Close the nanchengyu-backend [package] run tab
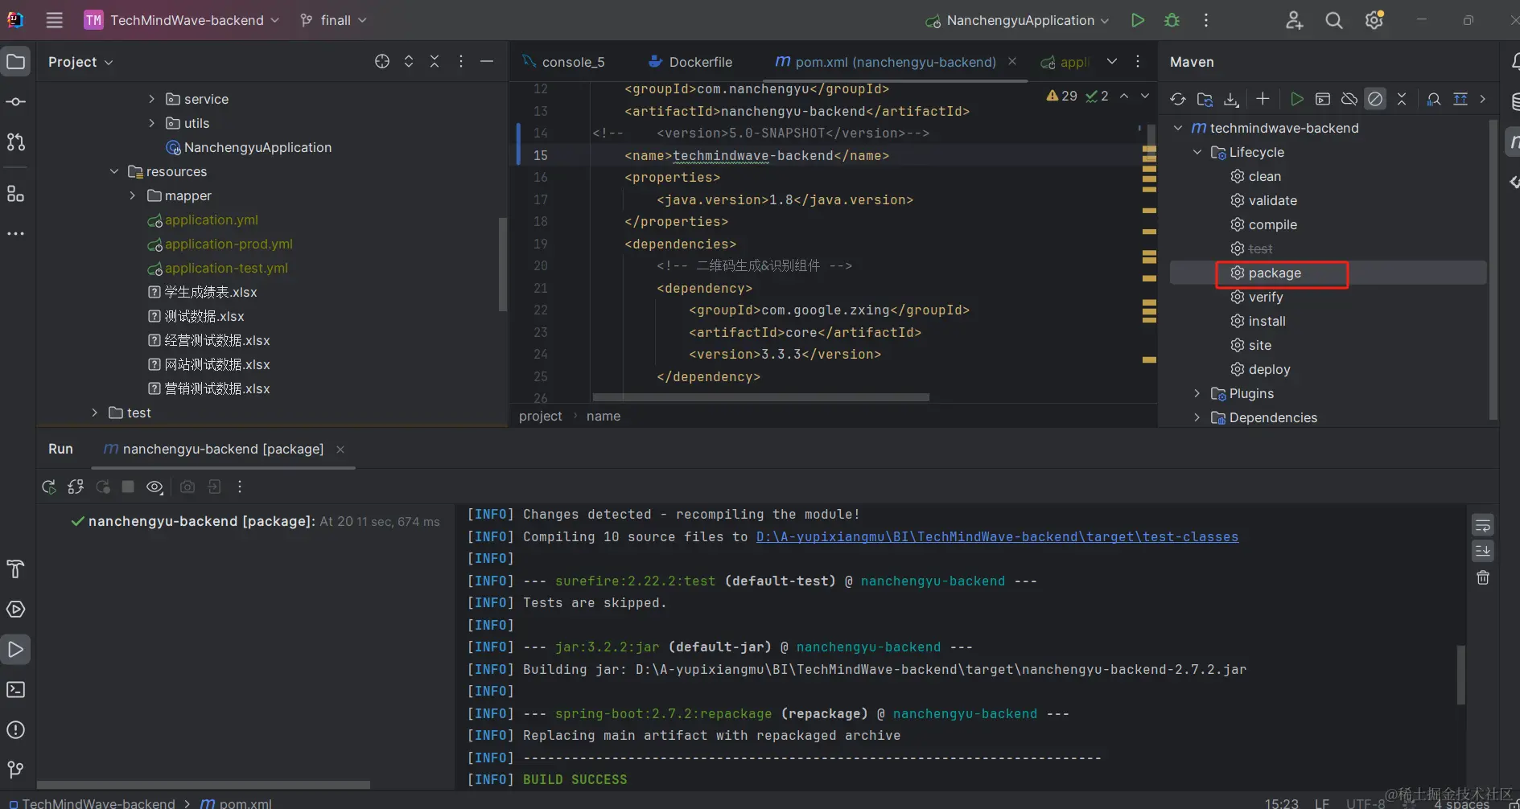The height and width of the screenshot is (809, 1520). coord(340,450)
